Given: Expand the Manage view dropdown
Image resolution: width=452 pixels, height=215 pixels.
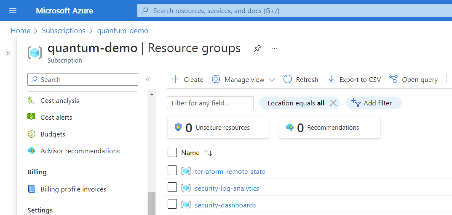Looking at the screenshot, I should pyautogui.click(x=272, y=80).
